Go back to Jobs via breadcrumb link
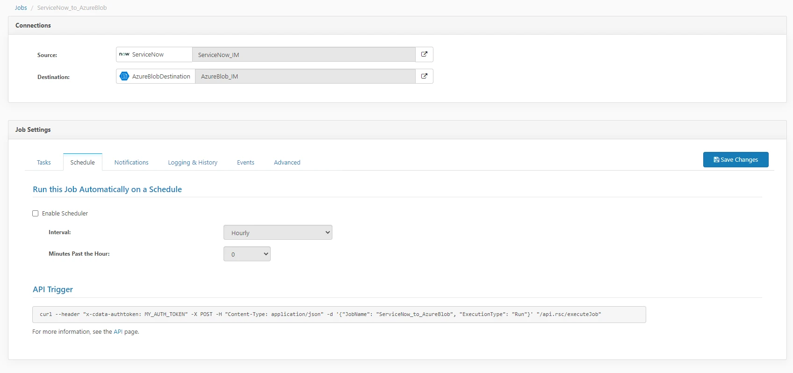Viewport: 793px width, 373px height. point(21,7)
